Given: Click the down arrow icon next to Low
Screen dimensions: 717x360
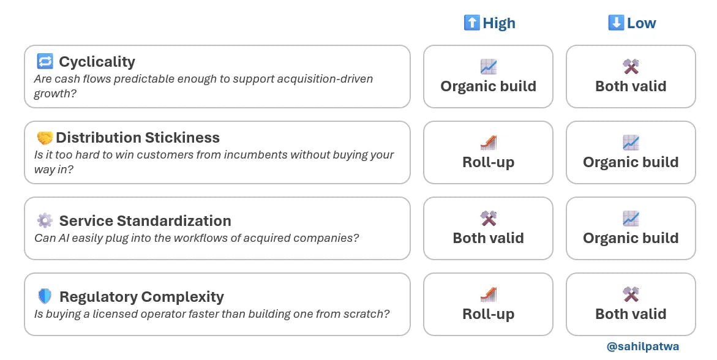Looking at the screenshot, I should 616,23.
